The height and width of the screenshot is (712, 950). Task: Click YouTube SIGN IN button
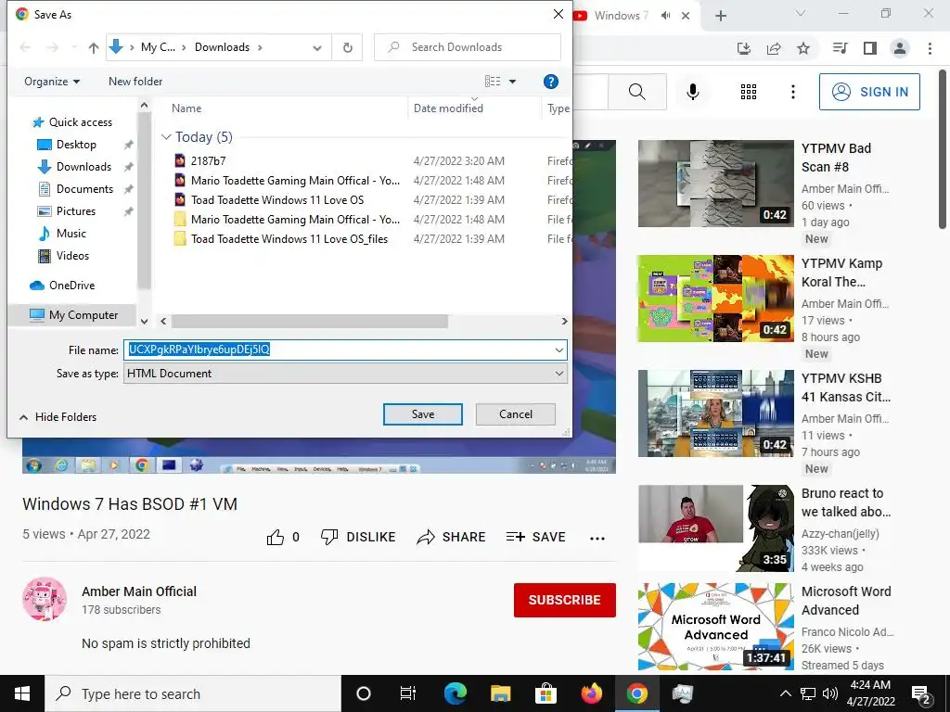(x=869, y=92)
